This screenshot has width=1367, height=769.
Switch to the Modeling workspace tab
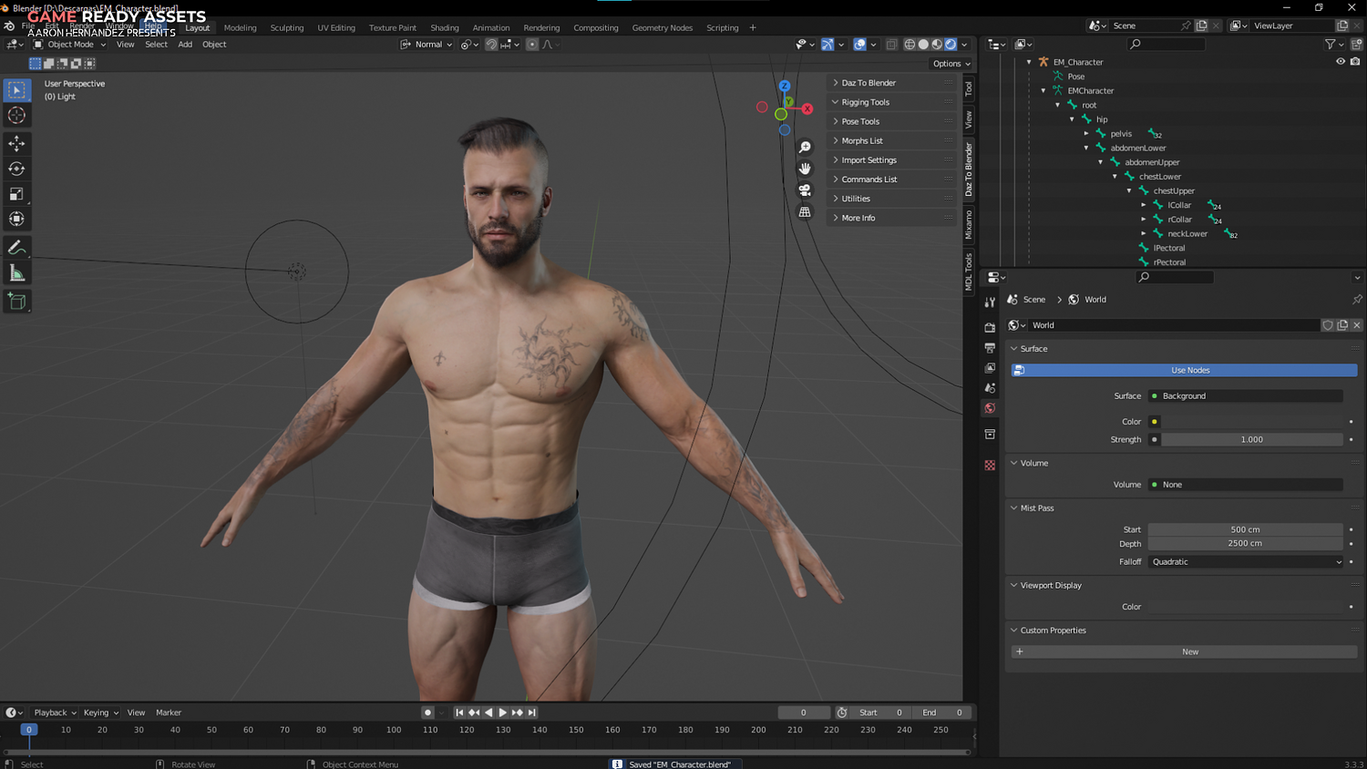240,28
